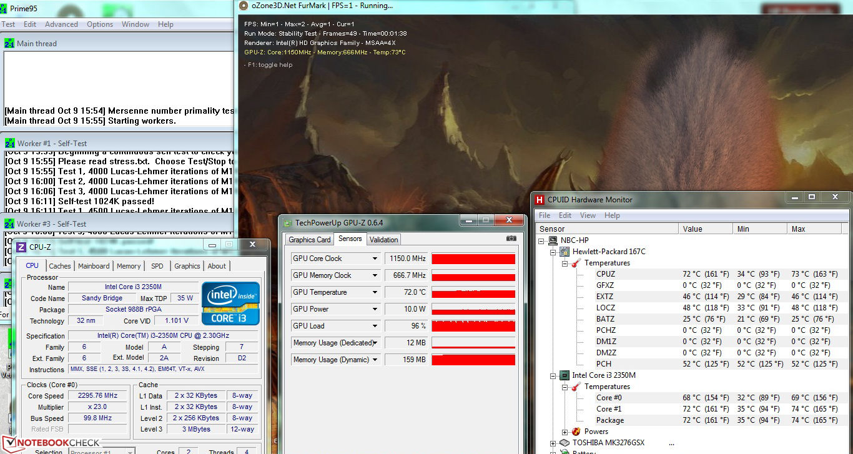Click the GPU Load red history graph
Viewport: 853px width, 454px height.
pos(473,326)
